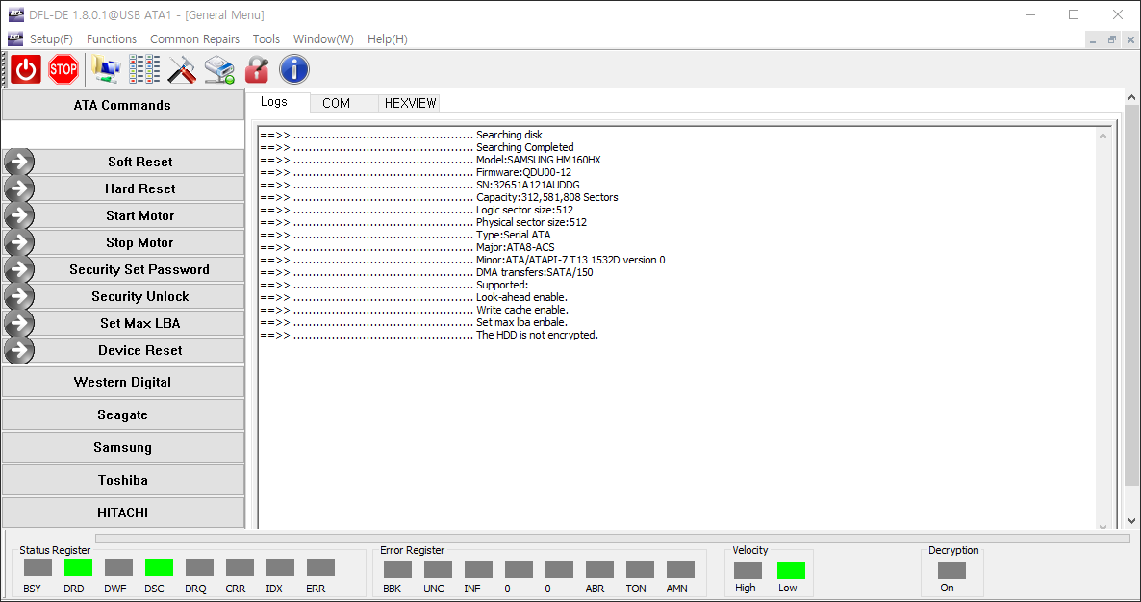Click the red padlock with key icon

click(x=256, y=70)
